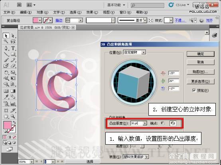Select the Scale tool
This screenshot has width=221, height=165.
tap(13, 72)
